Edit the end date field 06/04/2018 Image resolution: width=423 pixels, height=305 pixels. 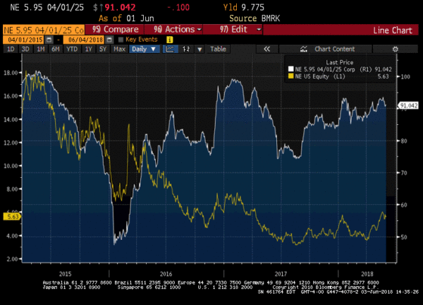85,40
